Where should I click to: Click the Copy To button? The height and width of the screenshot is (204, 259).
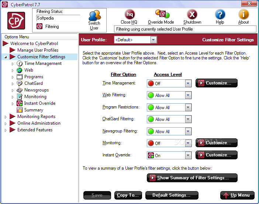(128, 195)
